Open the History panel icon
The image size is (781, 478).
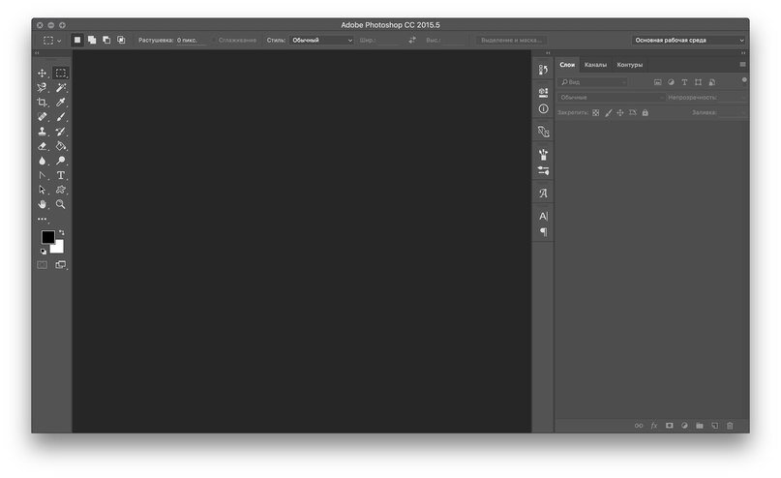(543, 70)
